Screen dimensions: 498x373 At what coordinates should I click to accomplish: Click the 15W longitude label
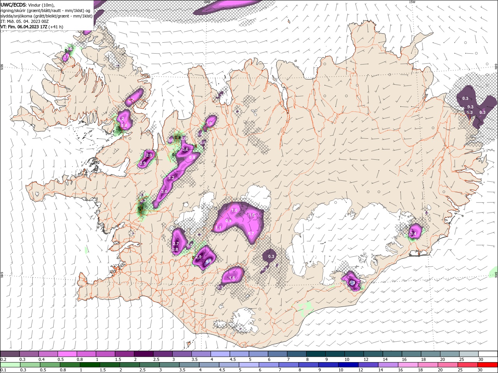coord(412,2)
